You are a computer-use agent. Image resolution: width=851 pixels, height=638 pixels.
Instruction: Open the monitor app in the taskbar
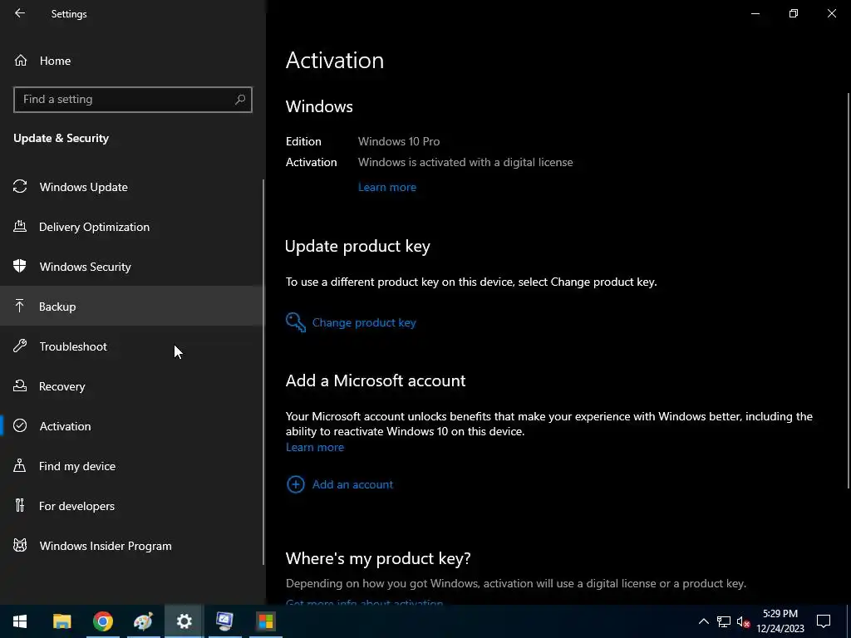pos(224,621)
